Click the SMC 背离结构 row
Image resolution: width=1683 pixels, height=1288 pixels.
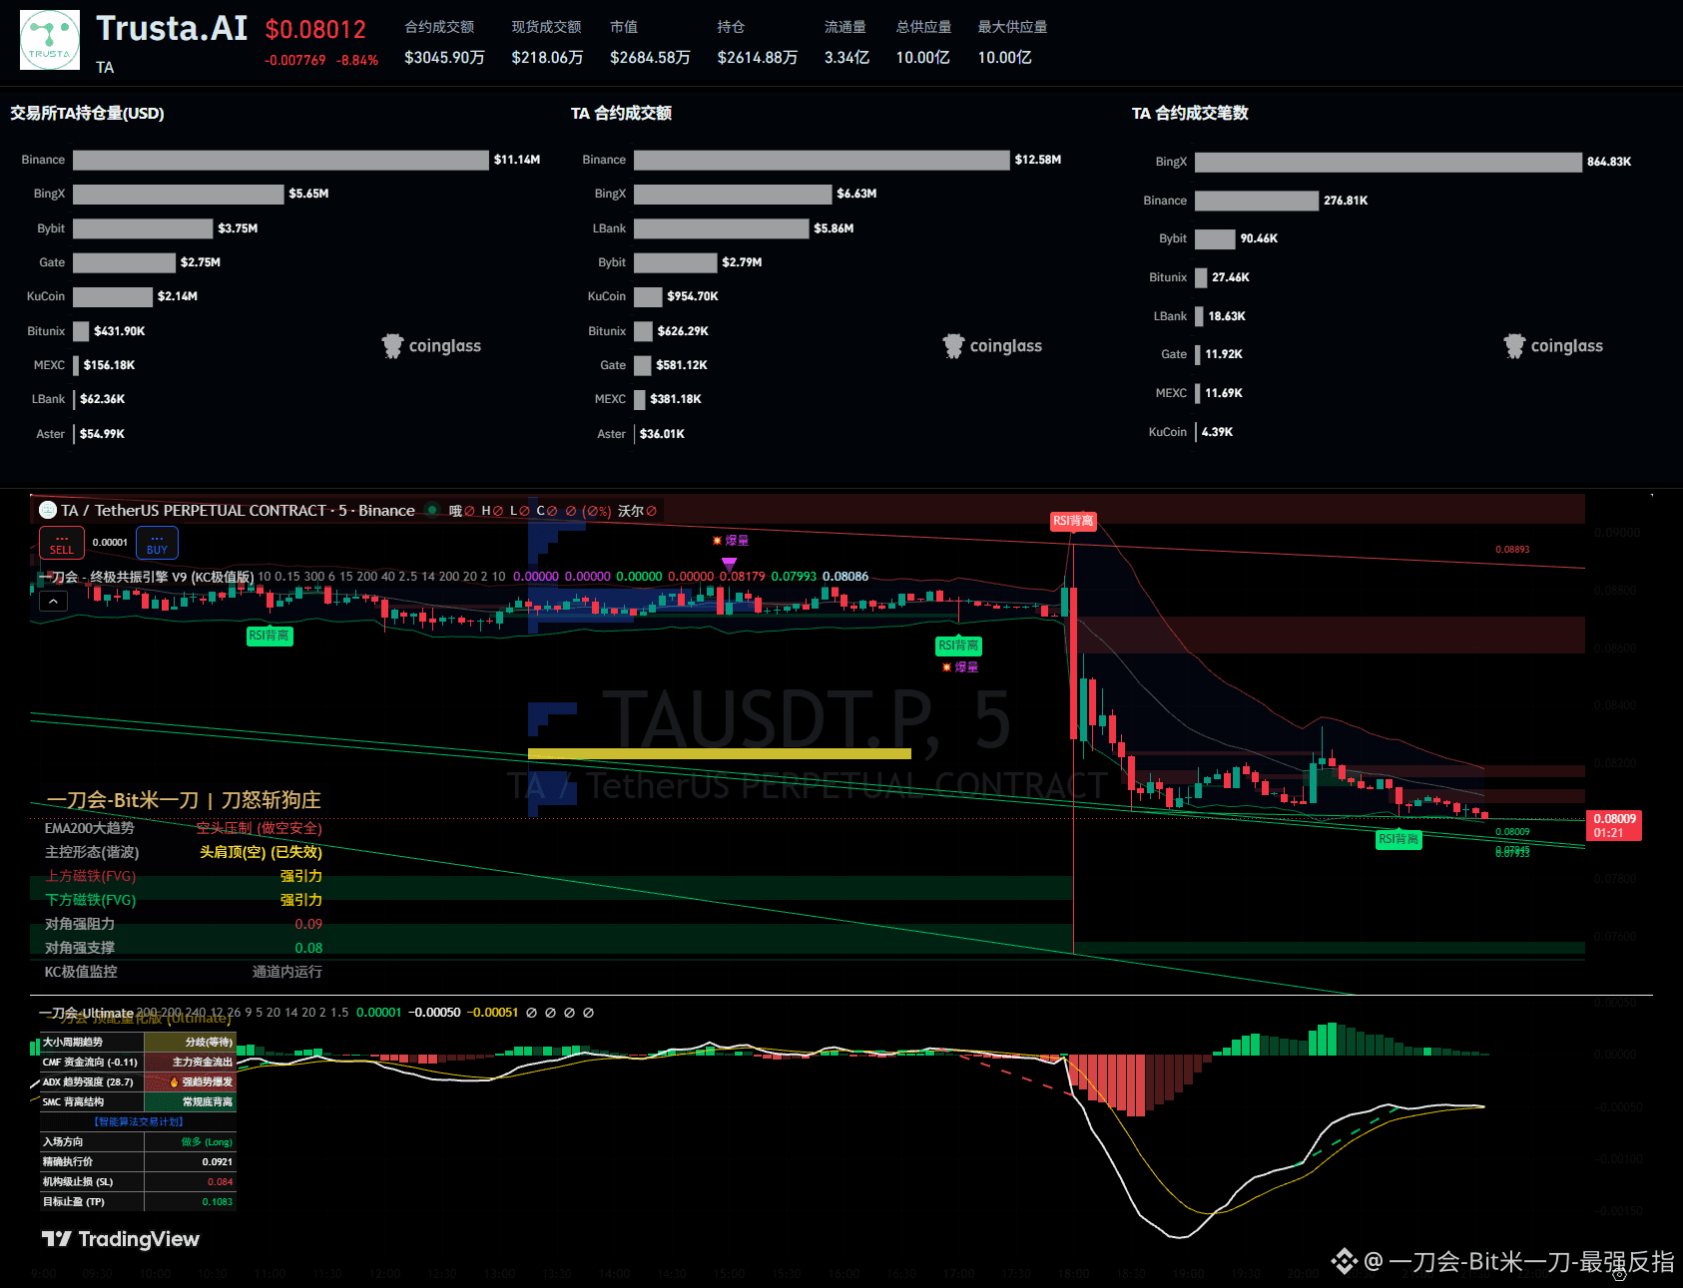[138, 1102]
